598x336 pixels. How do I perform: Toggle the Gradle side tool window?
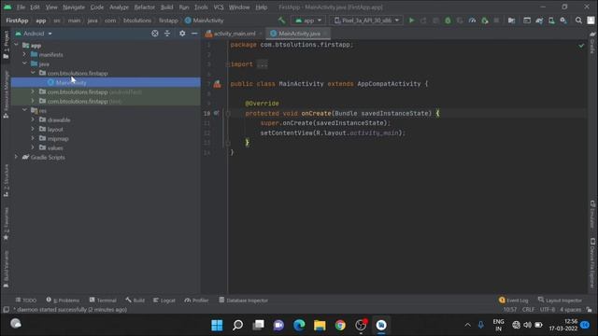(592, 43)
